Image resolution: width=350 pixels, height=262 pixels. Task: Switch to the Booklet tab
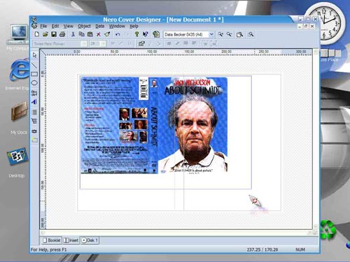52,240
